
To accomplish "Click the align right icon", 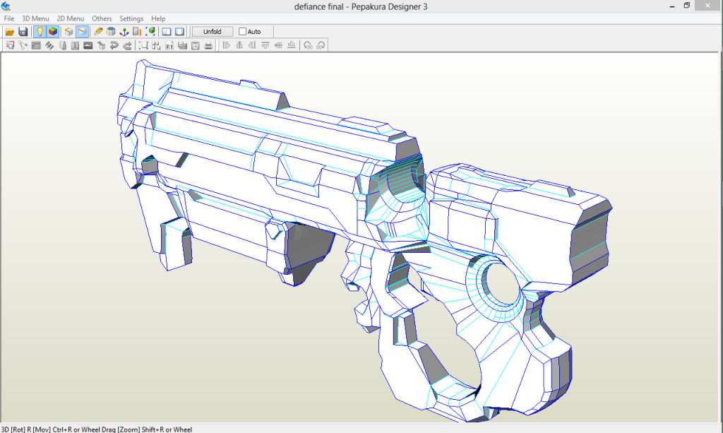I will (252, 45).
